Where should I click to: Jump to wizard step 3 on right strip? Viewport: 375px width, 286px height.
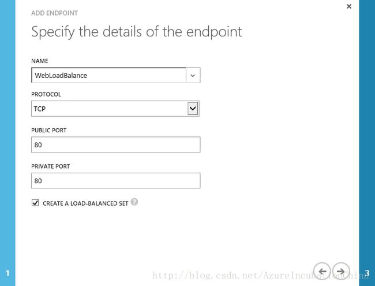point(367,273)
